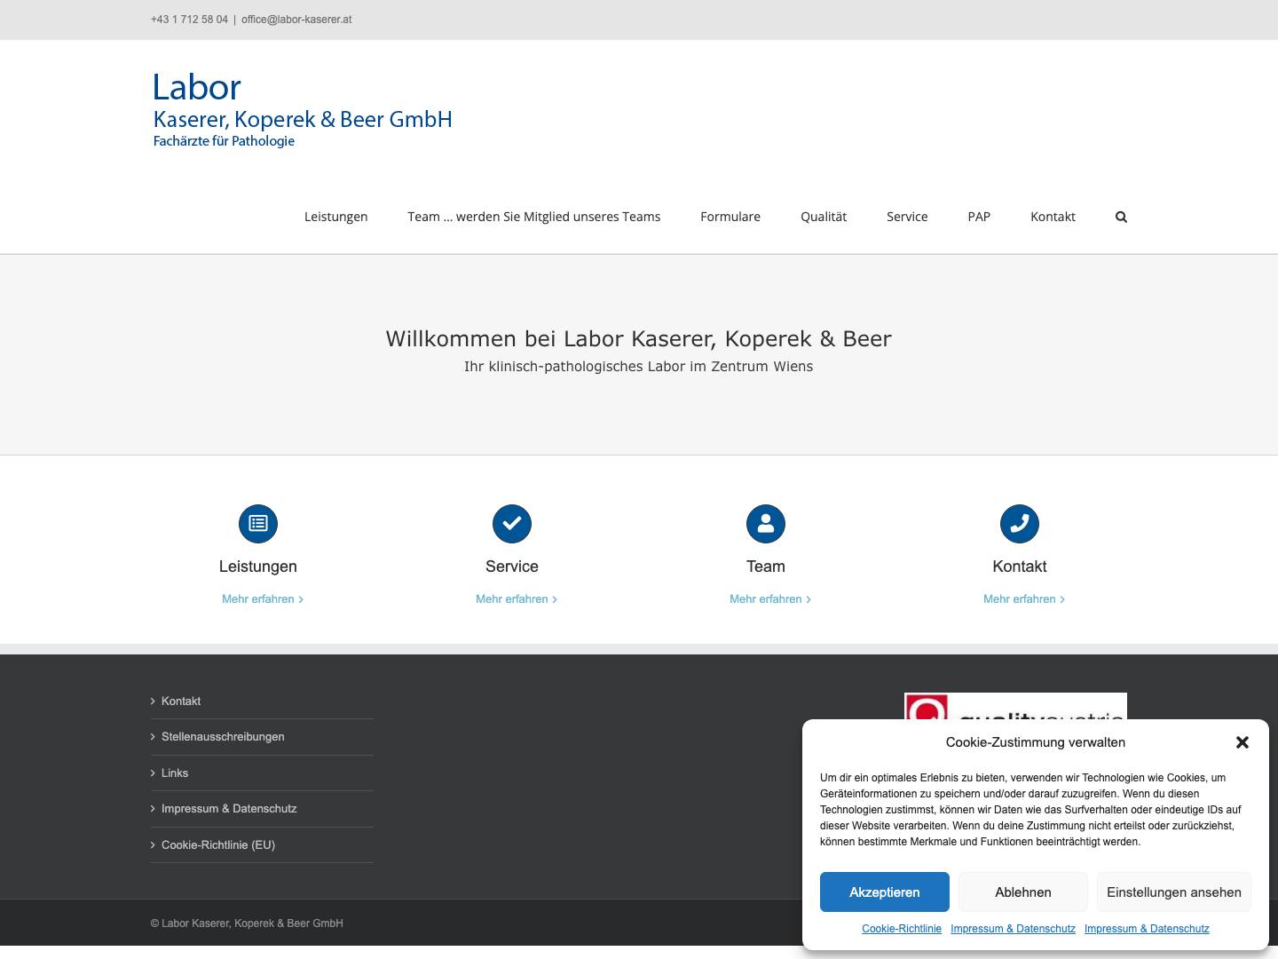Click the Leistungen newspaper icon
1278x959 pixels.
click(x=257, y=524)
